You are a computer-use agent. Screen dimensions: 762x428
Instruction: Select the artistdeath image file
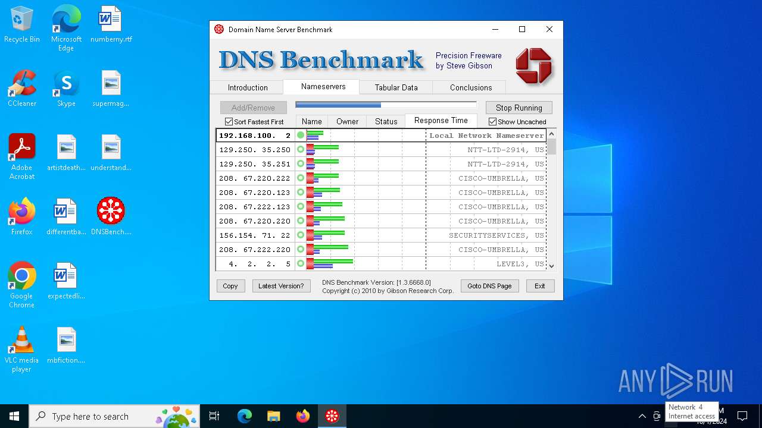(66, 153)
